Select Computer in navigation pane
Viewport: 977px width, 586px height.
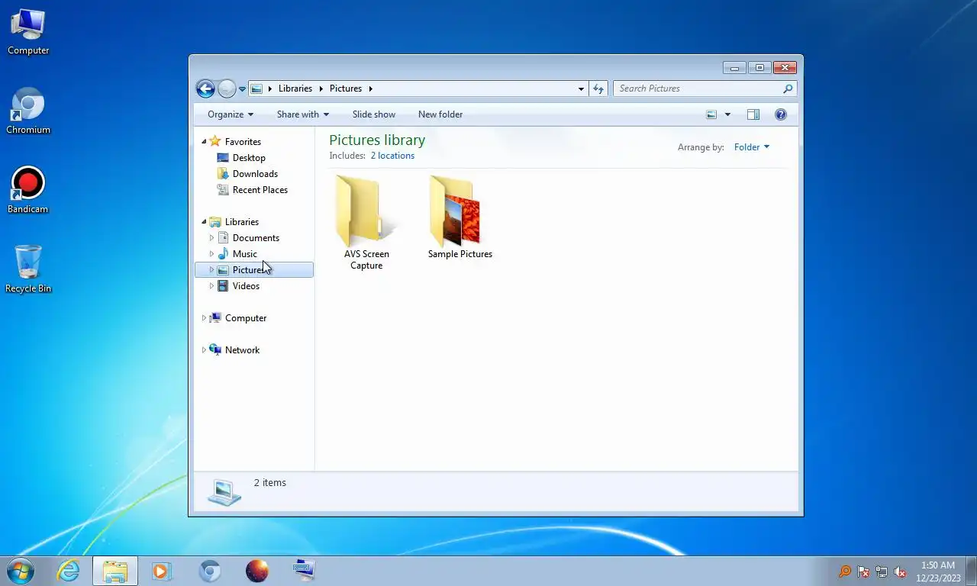tap(246, 318)
